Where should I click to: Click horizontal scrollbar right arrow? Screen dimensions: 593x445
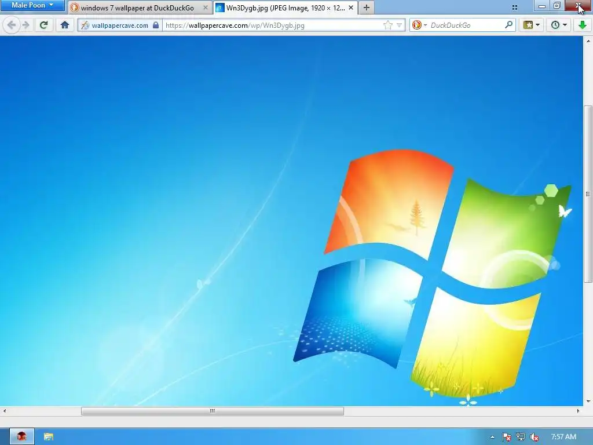tap(578, 411)
